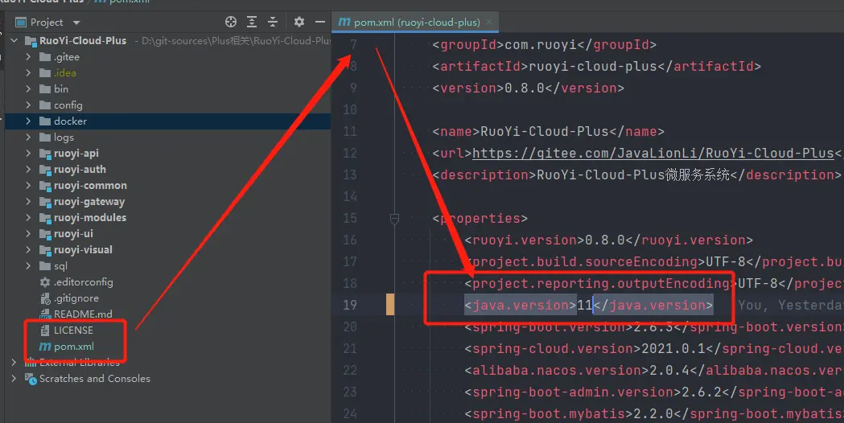This screenshot has width=844, height=423.
Task: Select the .gitignore file
Action: coord(76,298)
